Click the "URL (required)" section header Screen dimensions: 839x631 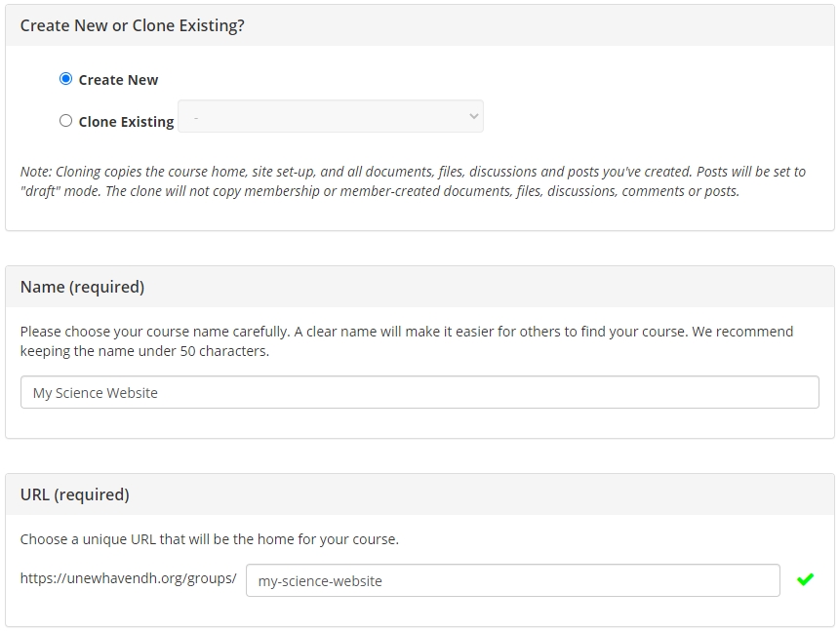[75, 494]
